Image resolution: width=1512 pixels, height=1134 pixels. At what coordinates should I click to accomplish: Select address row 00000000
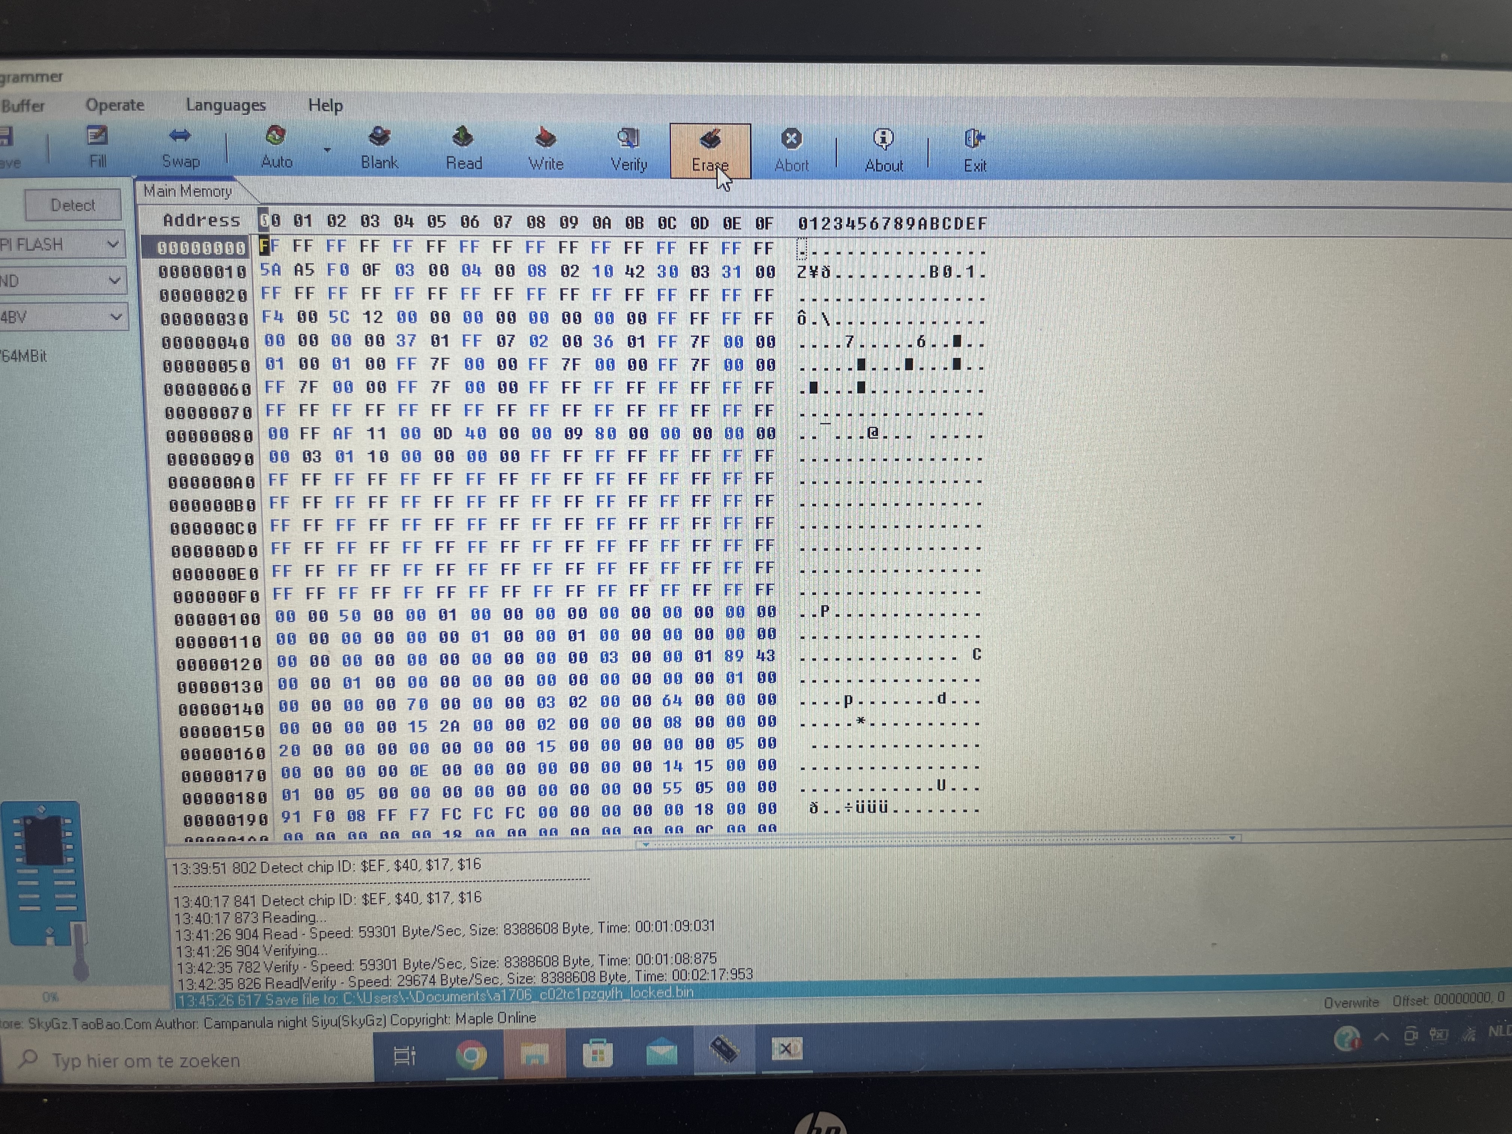click(x=202, y=247)
